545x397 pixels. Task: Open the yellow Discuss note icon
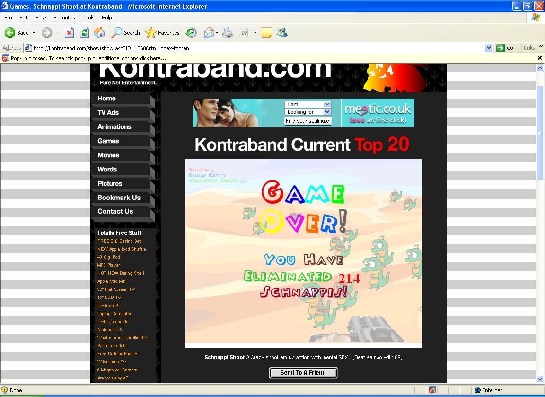267,33
